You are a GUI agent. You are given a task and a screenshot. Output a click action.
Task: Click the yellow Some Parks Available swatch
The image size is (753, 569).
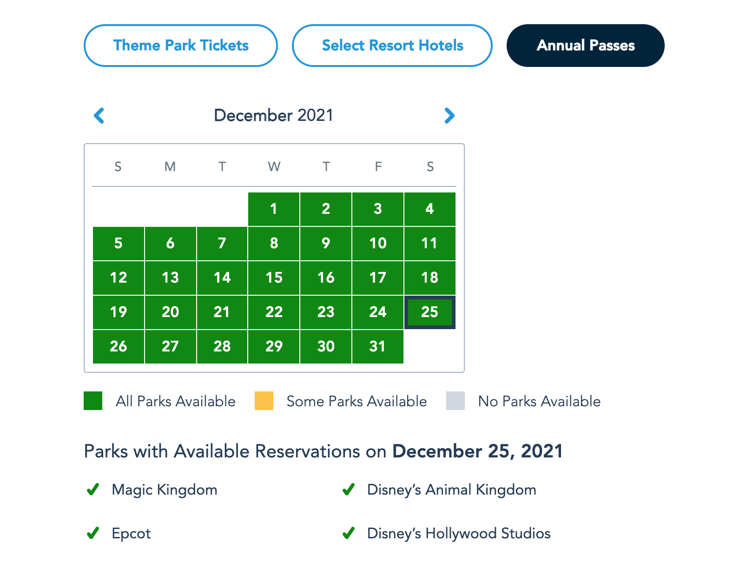(x=264, y=401)
